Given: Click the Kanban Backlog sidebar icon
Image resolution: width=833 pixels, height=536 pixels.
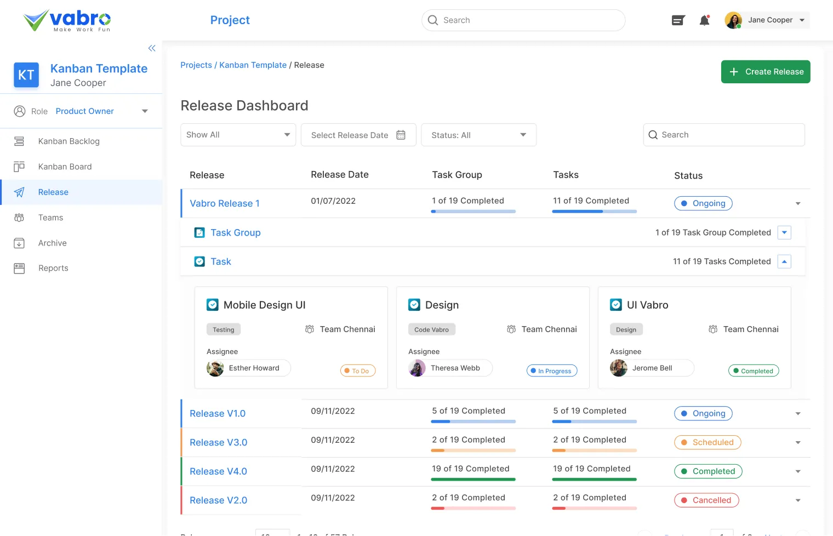Looking at the screenshot, I should tap(19, 141).
